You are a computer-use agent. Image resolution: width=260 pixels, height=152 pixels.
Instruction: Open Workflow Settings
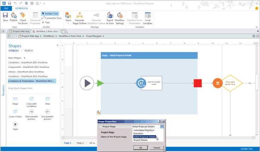(x=120, y=18)
